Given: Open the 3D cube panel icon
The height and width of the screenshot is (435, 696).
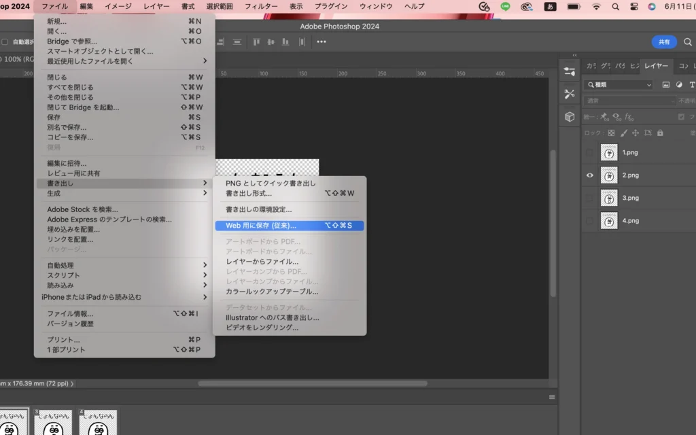Looking at the screenshot, I should click(x=570, y=117).
